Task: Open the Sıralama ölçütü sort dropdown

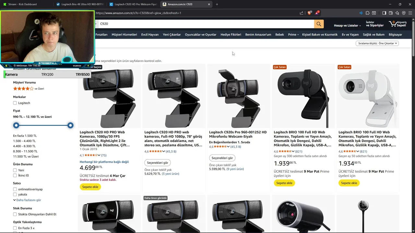Action: tap(377, 43)
